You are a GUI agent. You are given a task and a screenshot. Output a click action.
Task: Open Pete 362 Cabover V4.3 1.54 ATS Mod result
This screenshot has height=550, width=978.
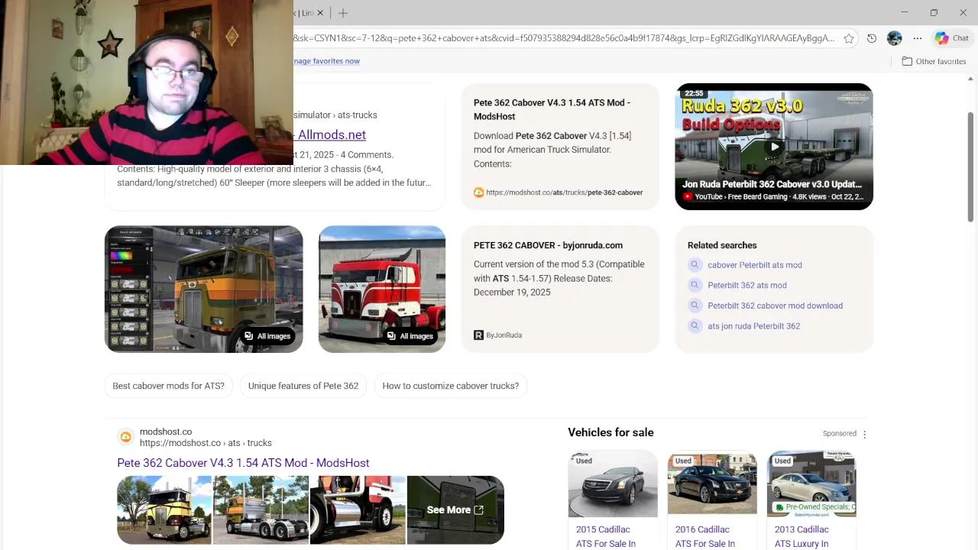[243, 463]
